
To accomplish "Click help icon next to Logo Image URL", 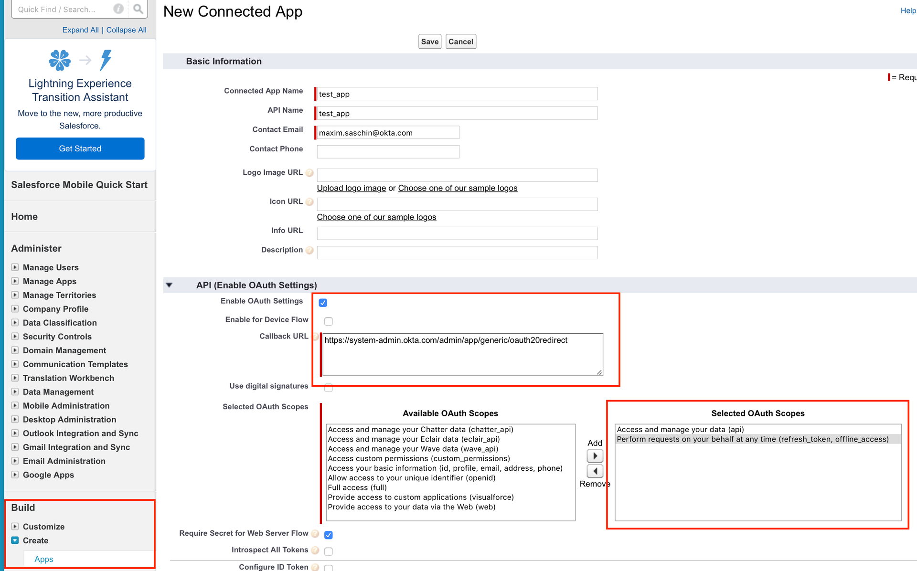I will [x=309, y=173].
